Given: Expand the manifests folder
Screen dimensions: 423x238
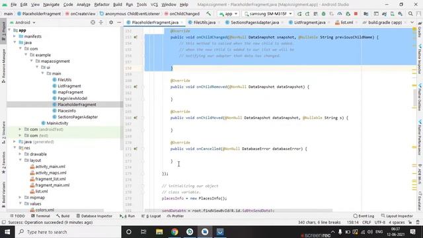Looking at the screenshot, I should pyautogui.click(x=15, y=36).
